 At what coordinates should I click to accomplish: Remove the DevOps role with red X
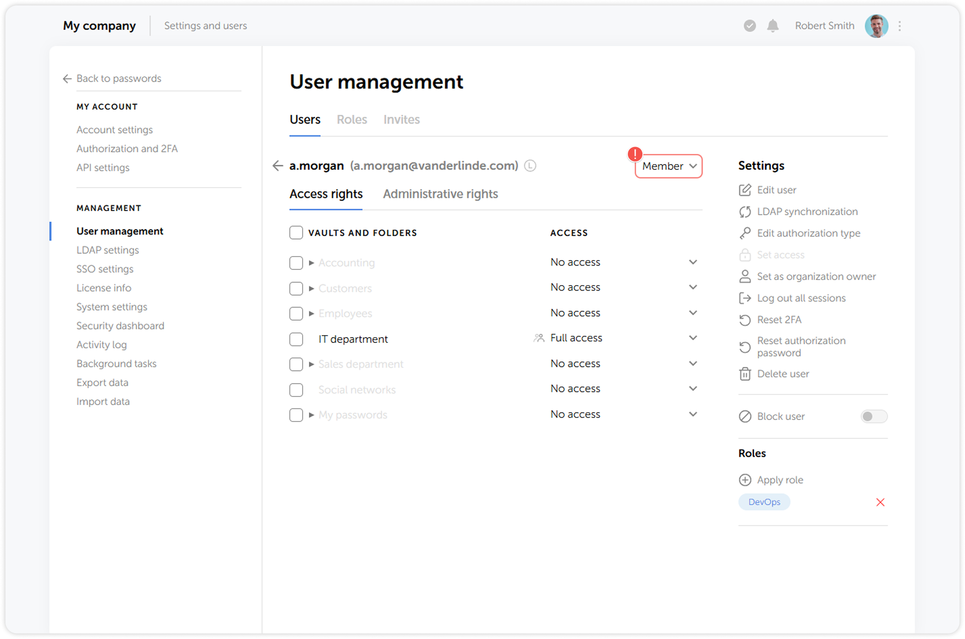coord(880,502)
